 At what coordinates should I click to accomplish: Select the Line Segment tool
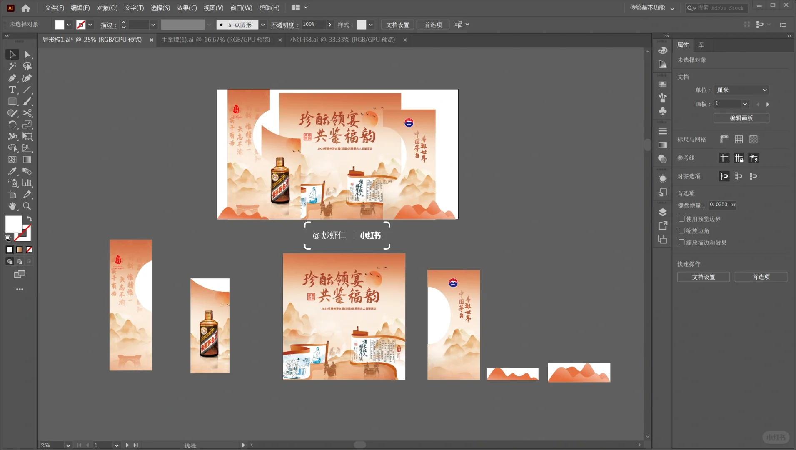27,90
